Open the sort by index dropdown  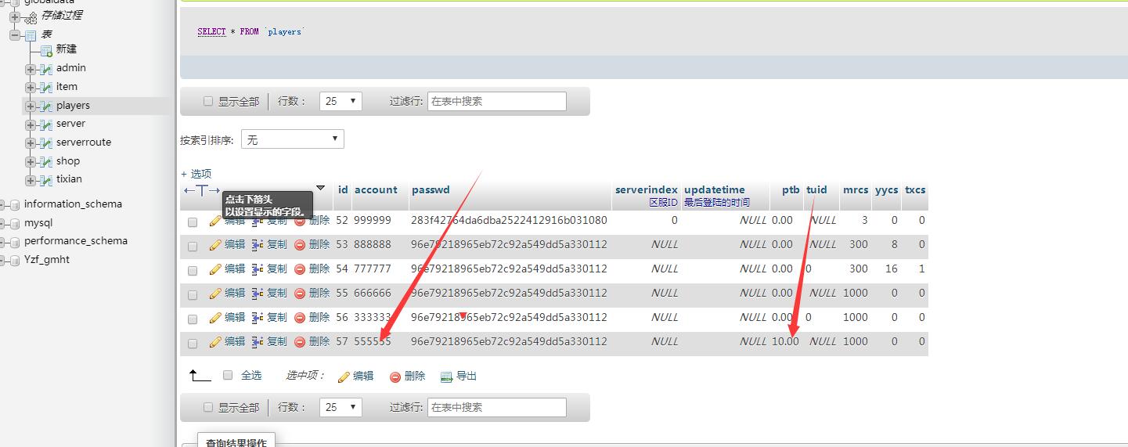292,139
